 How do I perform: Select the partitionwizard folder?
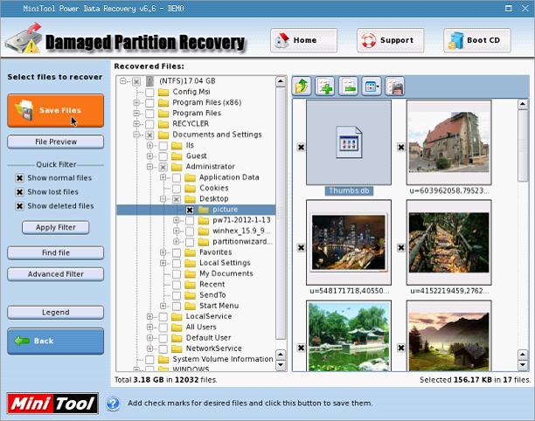coord(242,242)
